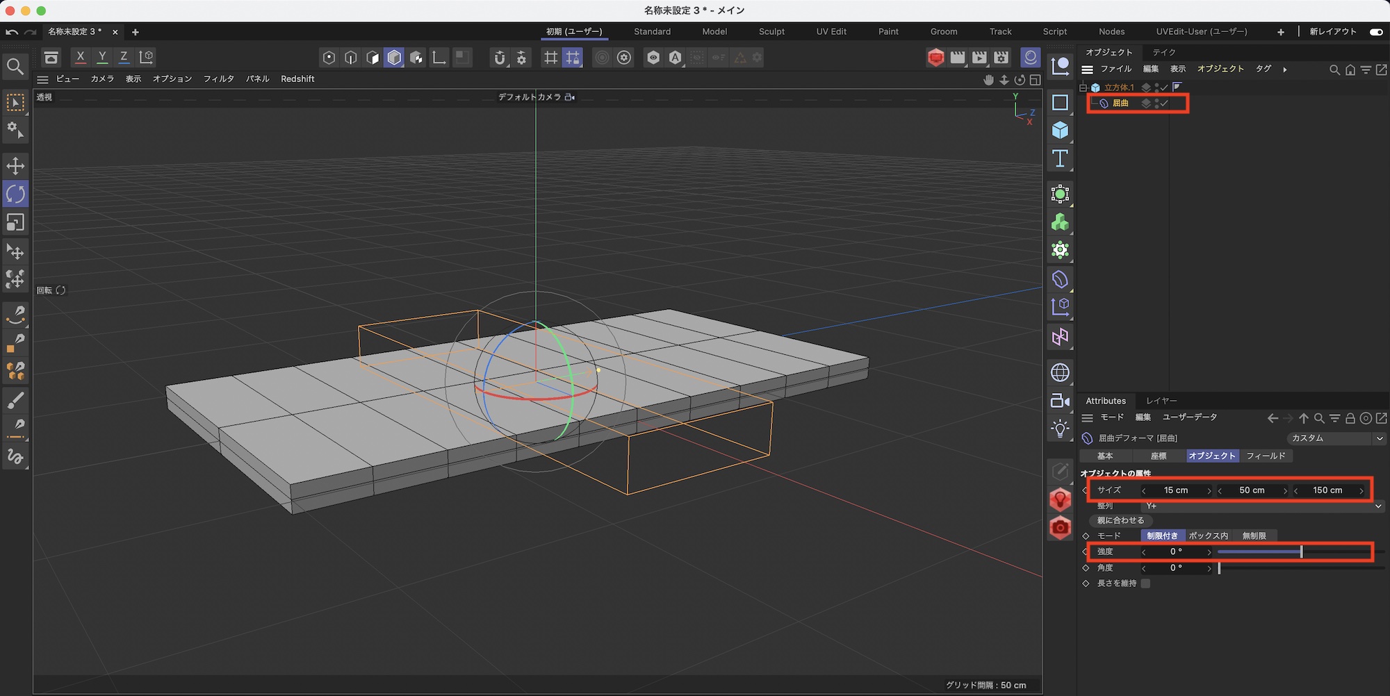Open the 整列 Y+ dropdown
The height and width of the screenshot is (696, 1390).
[1261, 506]
